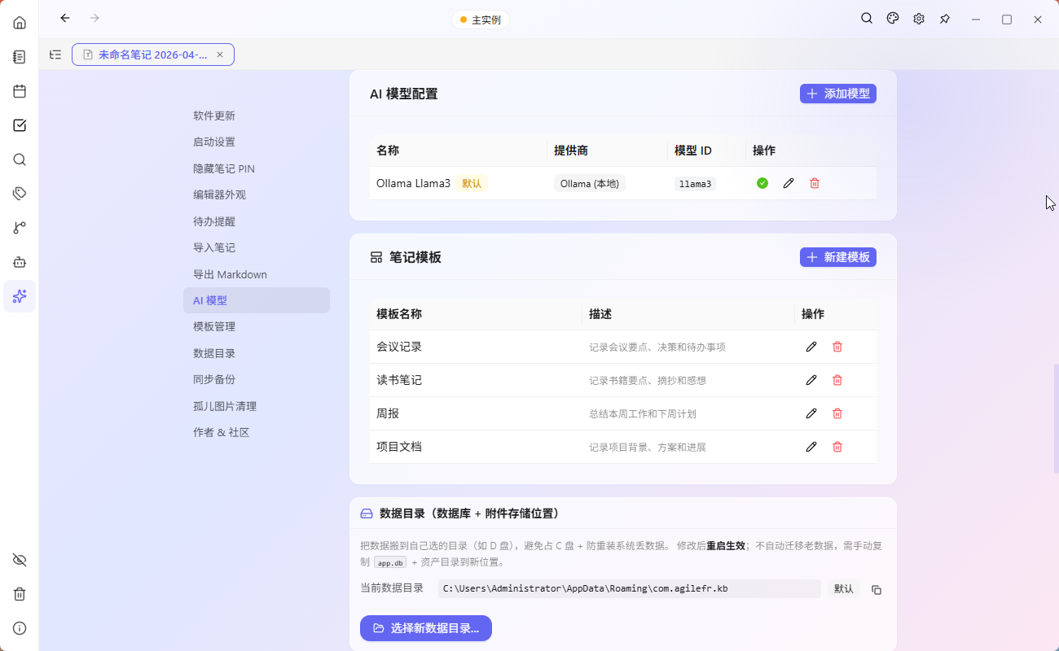Toggle the green enabled check for Ollama Llama3

(762, 183)
